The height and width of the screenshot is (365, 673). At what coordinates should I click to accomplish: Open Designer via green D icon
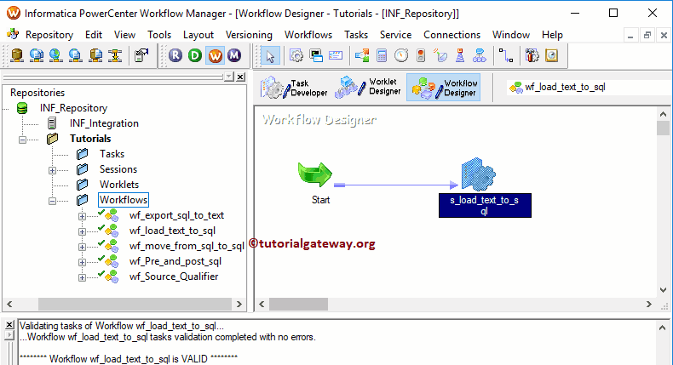(x=195, y=55)
